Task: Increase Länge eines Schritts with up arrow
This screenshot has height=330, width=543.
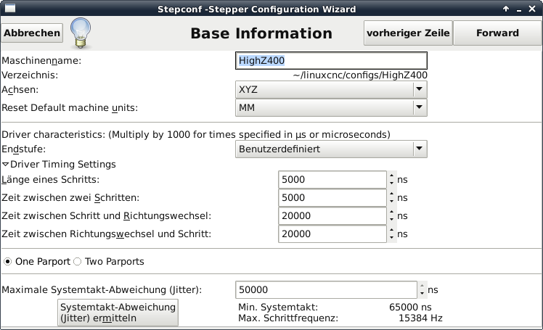Action: [392, 176]
